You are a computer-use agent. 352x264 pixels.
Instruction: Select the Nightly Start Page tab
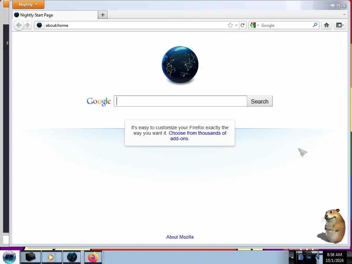pos(55,15)
